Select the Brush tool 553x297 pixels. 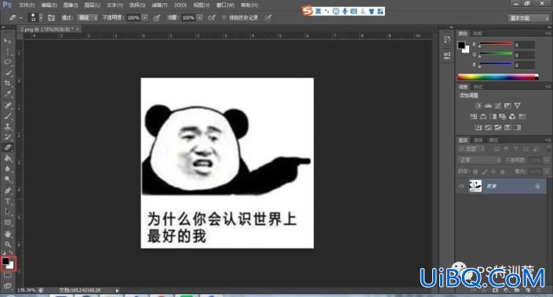tap(7, 116)
